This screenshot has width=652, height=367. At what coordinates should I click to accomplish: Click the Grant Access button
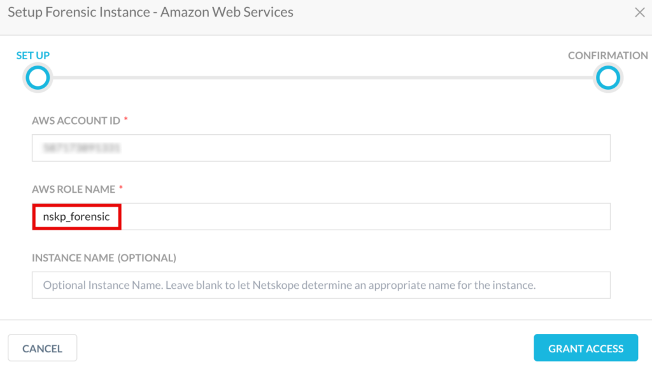coord(586,348)
